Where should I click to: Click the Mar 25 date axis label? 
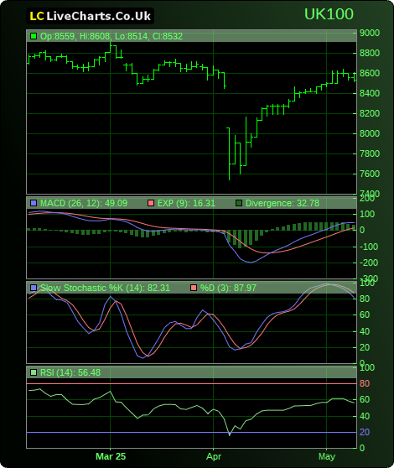(111, 456)
